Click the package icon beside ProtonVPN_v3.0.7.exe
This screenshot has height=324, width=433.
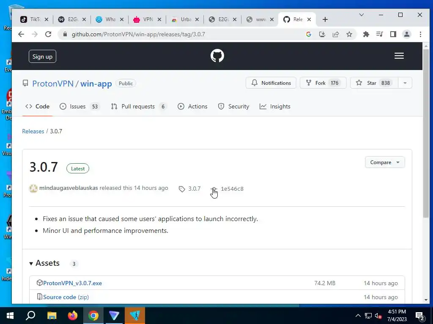39,283
